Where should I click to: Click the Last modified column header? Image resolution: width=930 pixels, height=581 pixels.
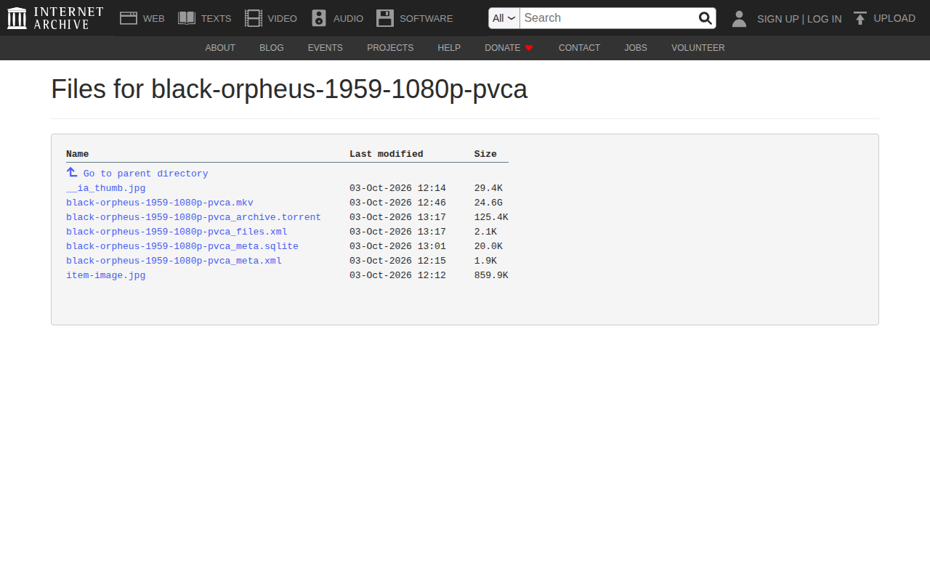[387, 154]
